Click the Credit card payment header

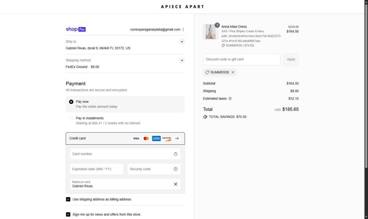coord(125,139)
